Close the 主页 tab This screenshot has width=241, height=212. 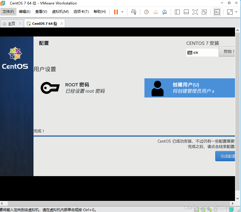tap(20, 24)
